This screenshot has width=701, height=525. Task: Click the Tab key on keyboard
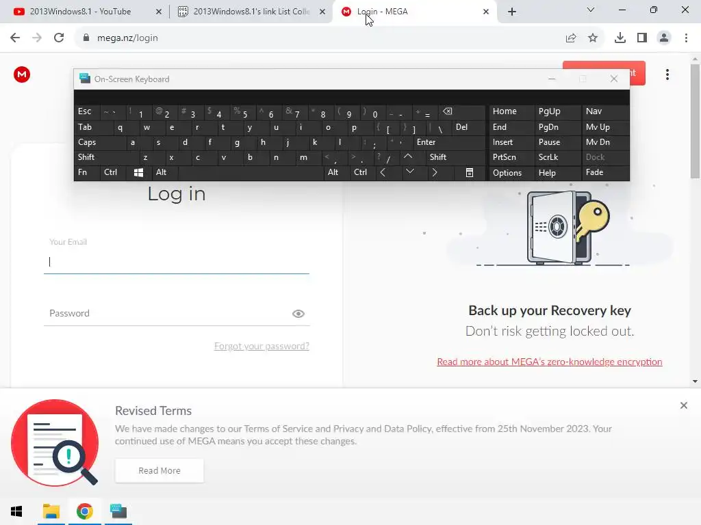93,127
